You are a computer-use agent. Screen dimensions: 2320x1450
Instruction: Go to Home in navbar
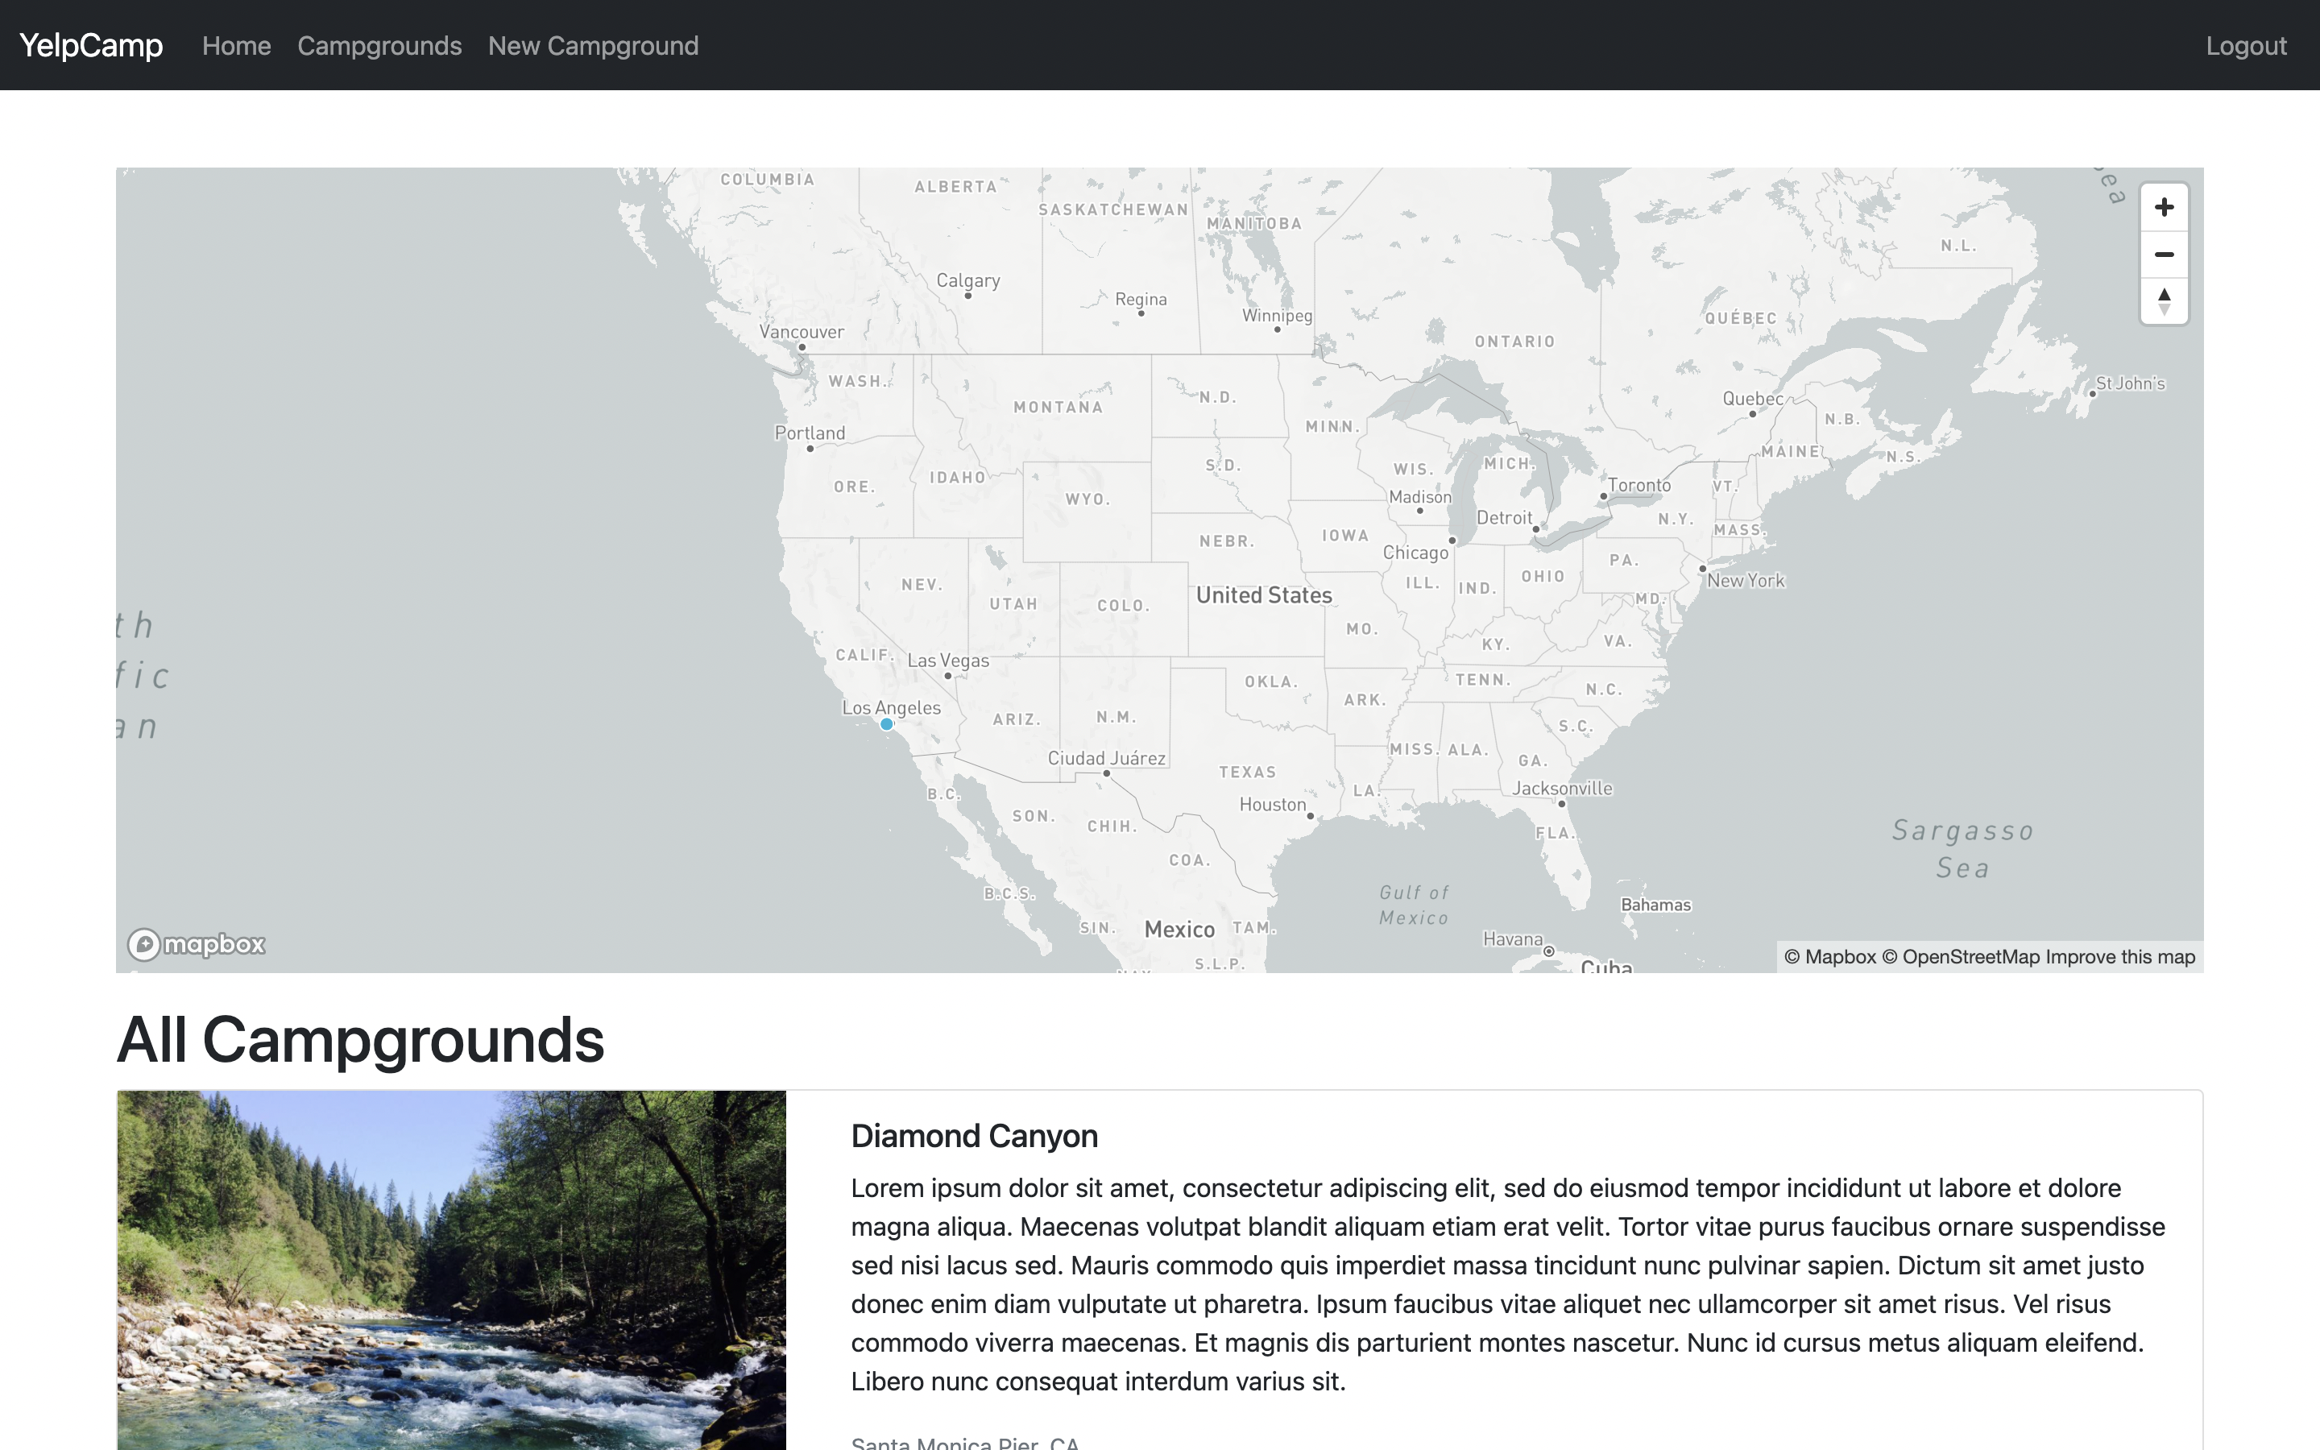pos(236,46)
